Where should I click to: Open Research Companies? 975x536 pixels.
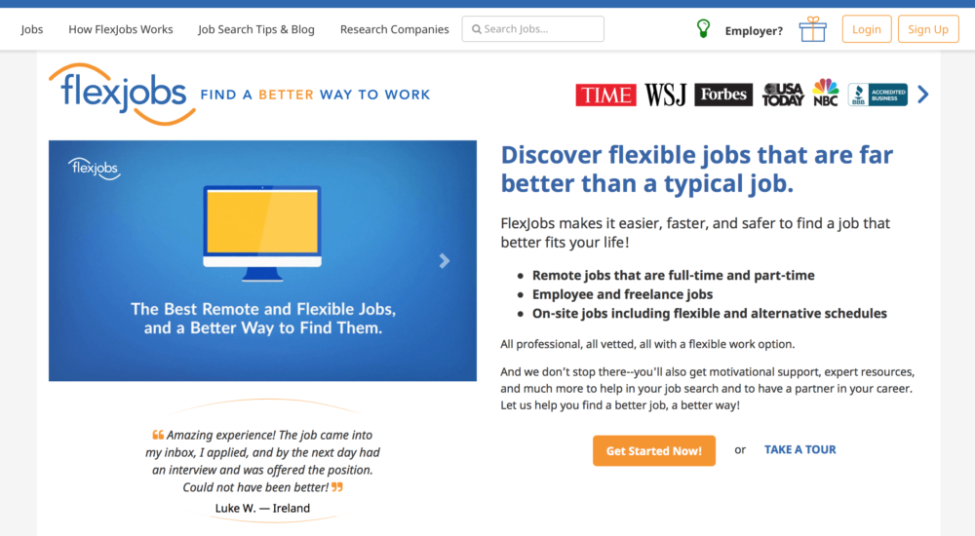(394, 29)
